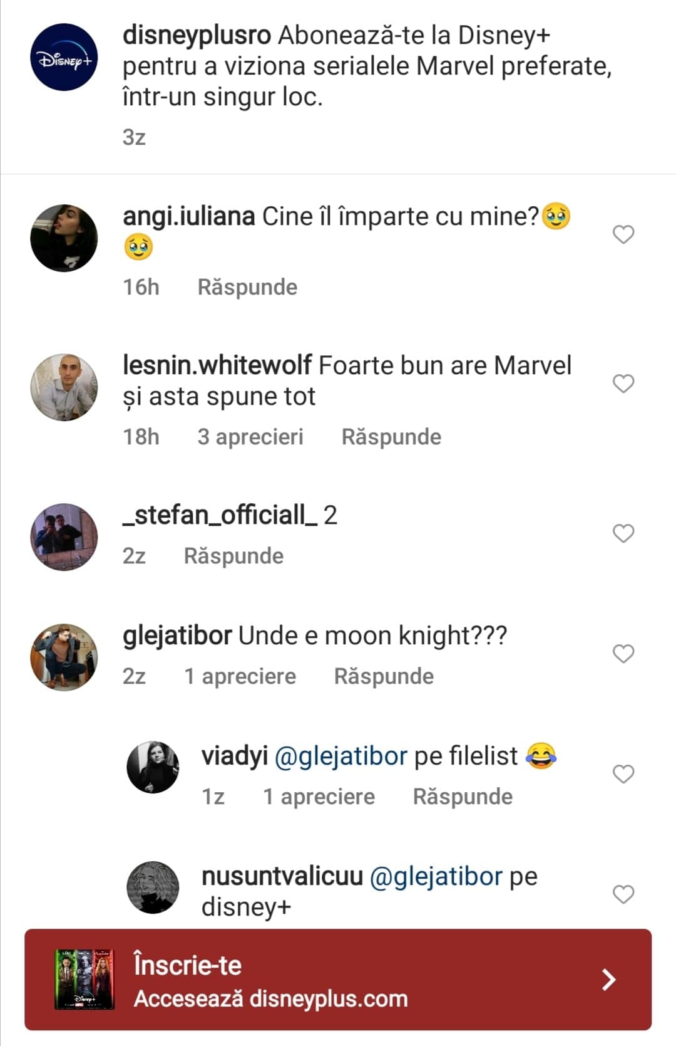This screenshot has width=676, height=1046.
Task: Open glejatibor's profile avatar
Action: pyautogui.click(x=64, y=657)
